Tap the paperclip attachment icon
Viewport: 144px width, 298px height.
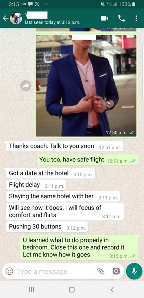pos(101,271)
